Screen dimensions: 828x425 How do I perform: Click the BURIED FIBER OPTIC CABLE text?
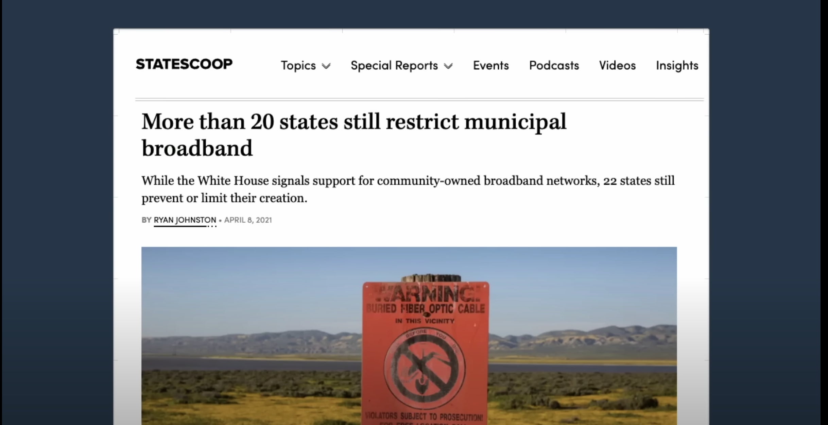(x=426, y=309)
